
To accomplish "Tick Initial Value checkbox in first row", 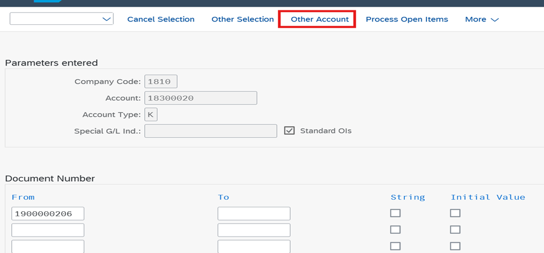I will point(455,213).
